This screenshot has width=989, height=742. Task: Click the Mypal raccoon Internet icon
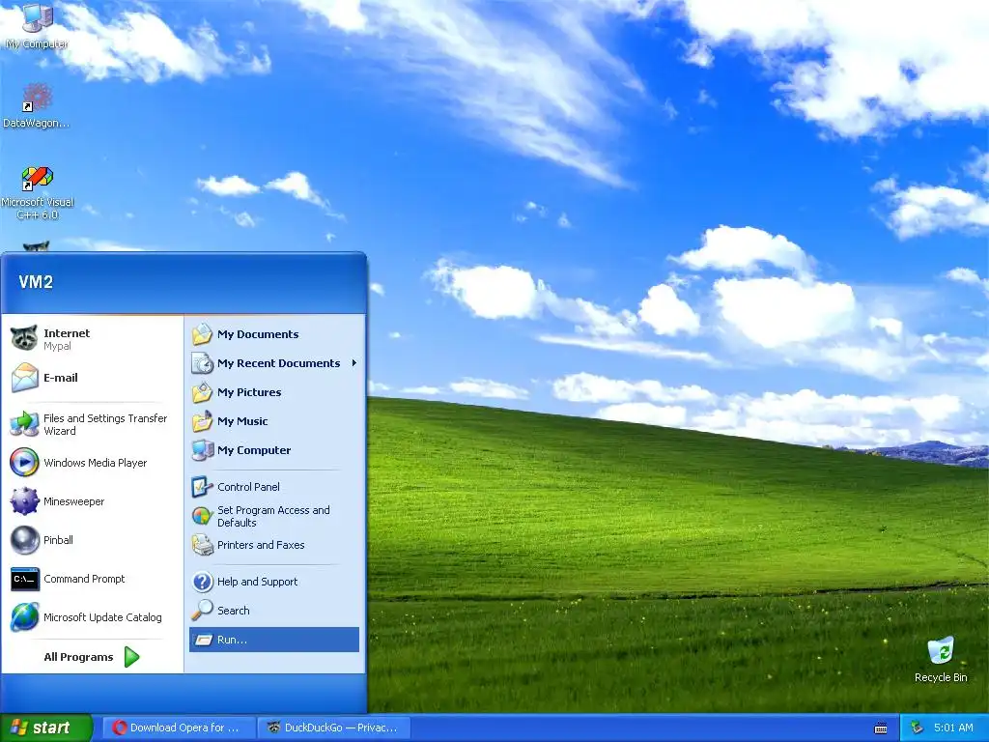24,339
